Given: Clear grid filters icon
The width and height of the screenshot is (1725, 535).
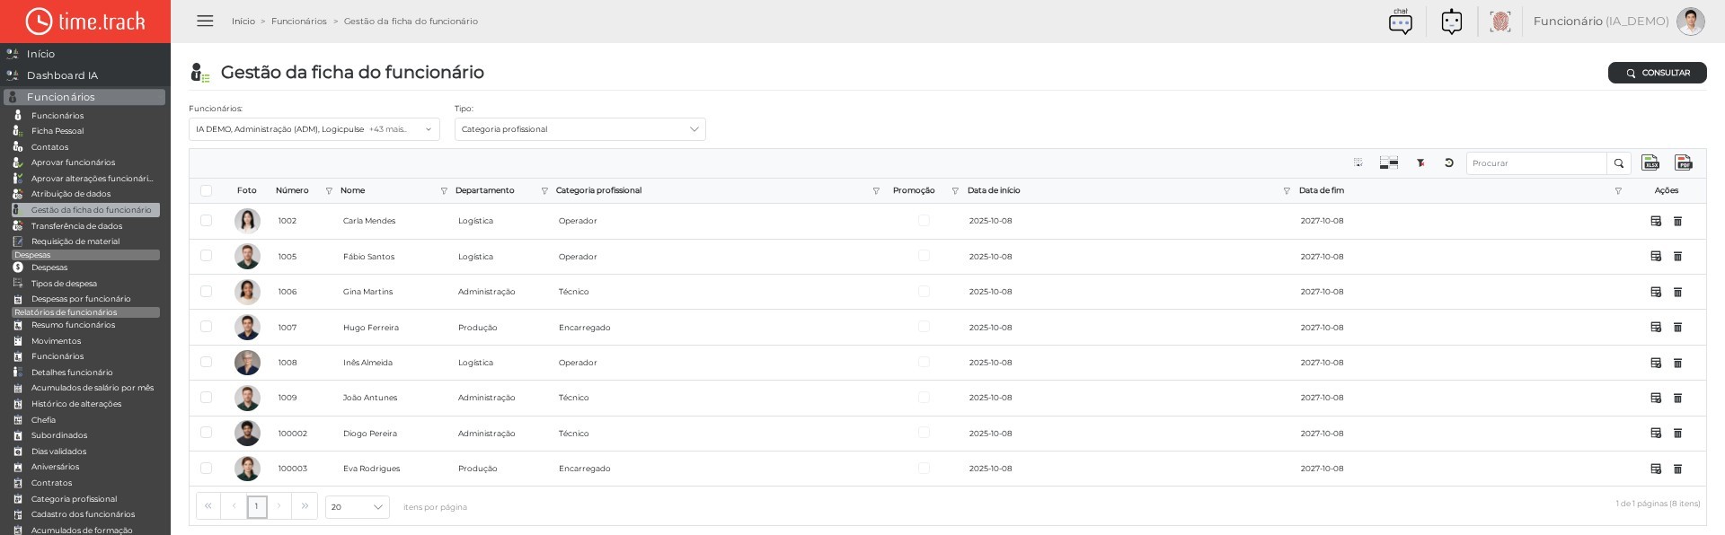Looking at the screenshot, I should click(1420, 163).
